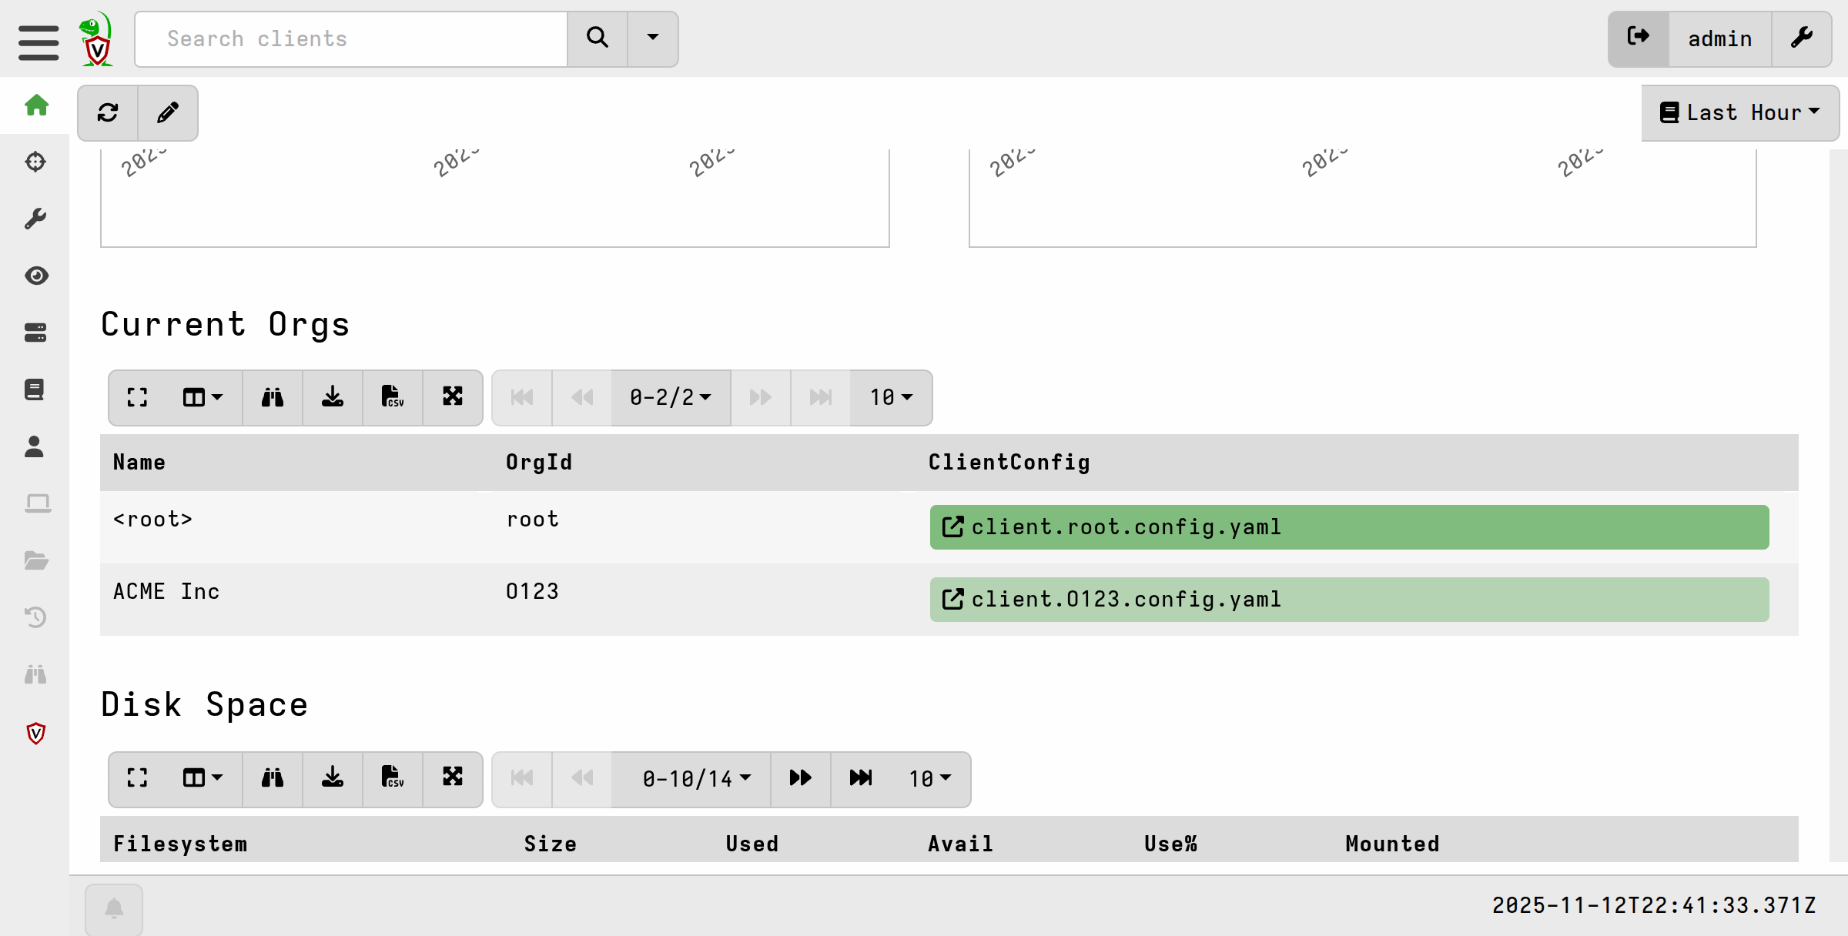Open client.root.config.yaml link
This screenshot has height=936, width=1848.
pos(1124,526)
